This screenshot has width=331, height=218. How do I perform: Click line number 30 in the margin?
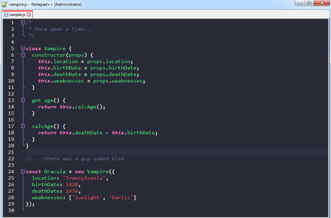click(x=11, y=210)
